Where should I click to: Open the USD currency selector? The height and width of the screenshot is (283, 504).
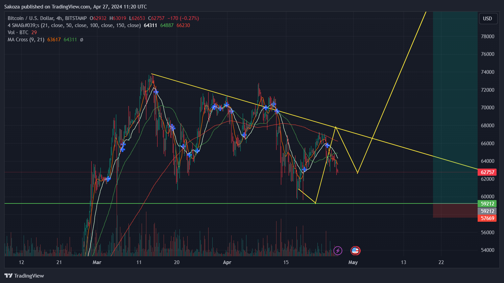488,19
